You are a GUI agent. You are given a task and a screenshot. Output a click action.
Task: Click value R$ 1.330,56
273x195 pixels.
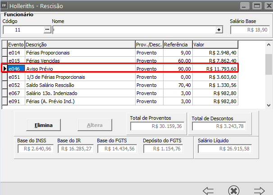tap(215, 85)
